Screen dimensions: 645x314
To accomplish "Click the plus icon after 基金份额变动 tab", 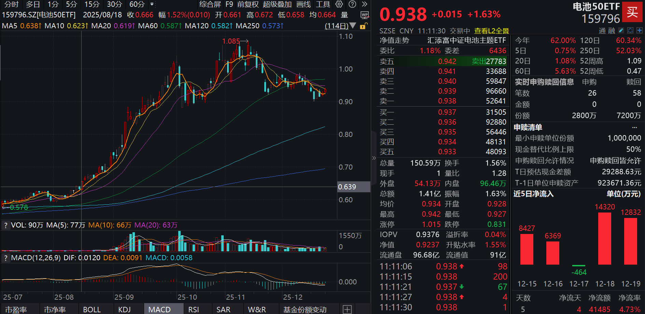I will point(347,309).
